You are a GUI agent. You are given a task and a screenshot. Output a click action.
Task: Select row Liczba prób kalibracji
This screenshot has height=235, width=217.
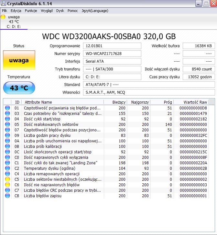tap(106, 146)
